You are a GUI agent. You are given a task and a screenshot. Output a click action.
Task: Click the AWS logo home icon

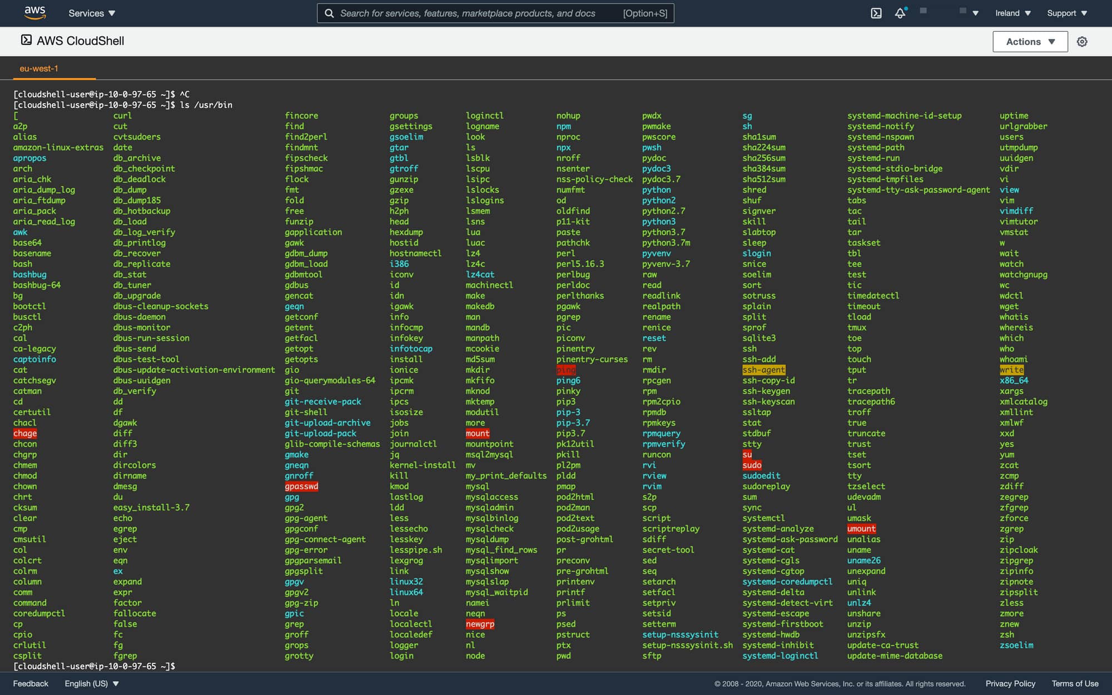[34, 13]
